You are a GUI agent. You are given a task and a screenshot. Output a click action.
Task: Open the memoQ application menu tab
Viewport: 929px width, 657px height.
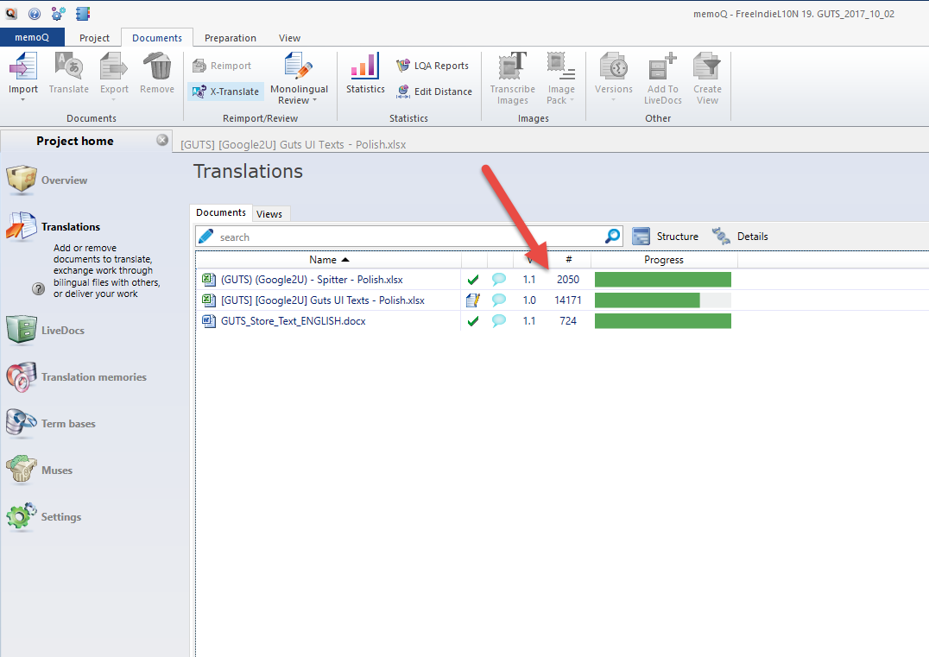32,37
